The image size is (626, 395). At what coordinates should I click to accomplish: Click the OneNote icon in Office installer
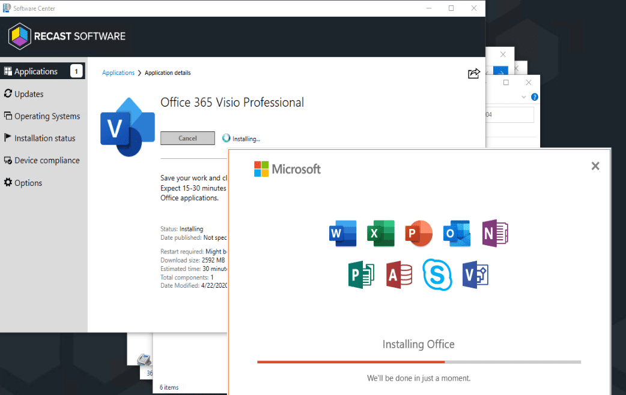(495, 233)
